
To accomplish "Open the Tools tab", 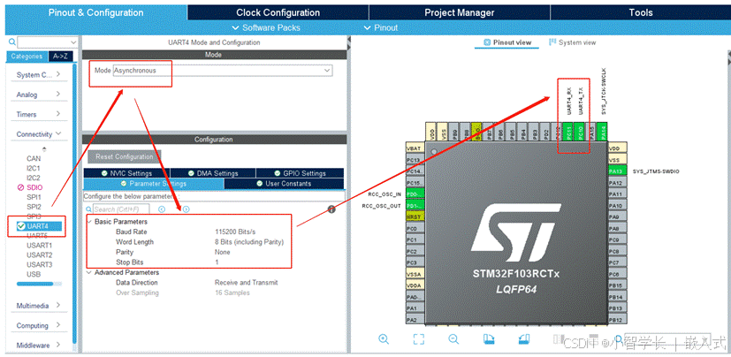I will point(641,12).
